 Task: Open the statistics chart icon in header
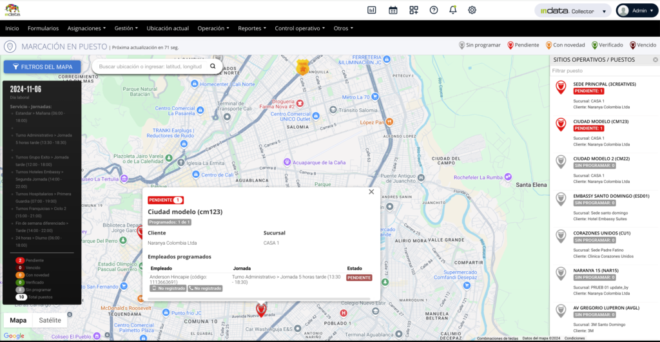(x=372, y=10)
